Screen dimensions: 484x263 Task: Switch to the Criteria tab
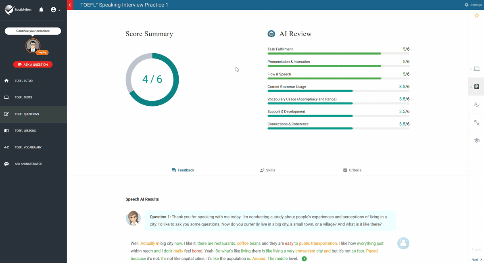click(352, 170)
